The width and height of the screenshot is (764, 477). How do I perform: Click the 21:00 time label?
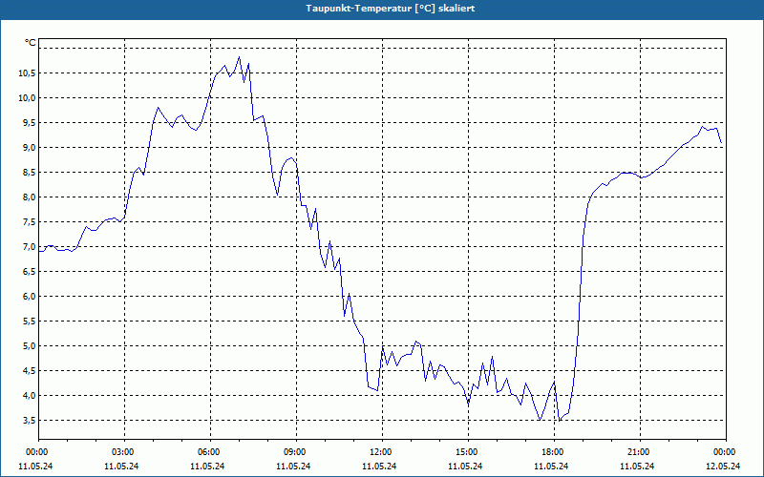point(639,452)
